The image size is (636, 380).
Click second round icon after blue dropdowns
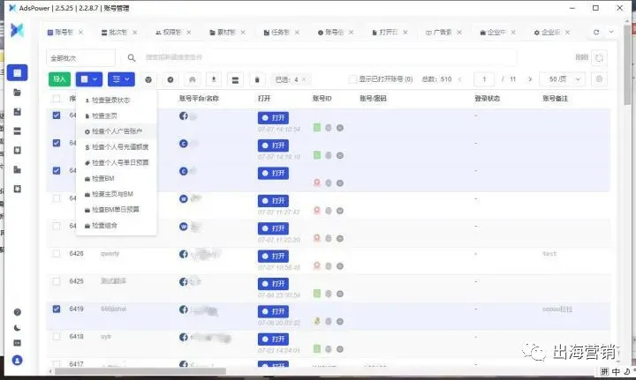tap(170, 79)
